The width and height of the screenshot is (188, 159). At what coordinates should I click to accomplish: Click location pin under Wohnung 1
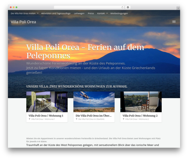pyautogui.click(x=29, y=119)
